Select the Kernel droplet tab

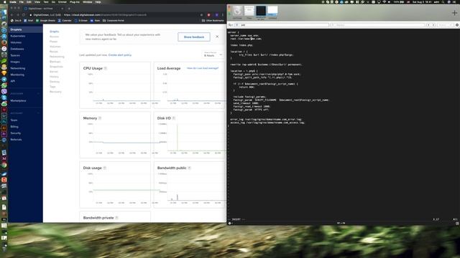pyautogui.click(x=54, y=72)
